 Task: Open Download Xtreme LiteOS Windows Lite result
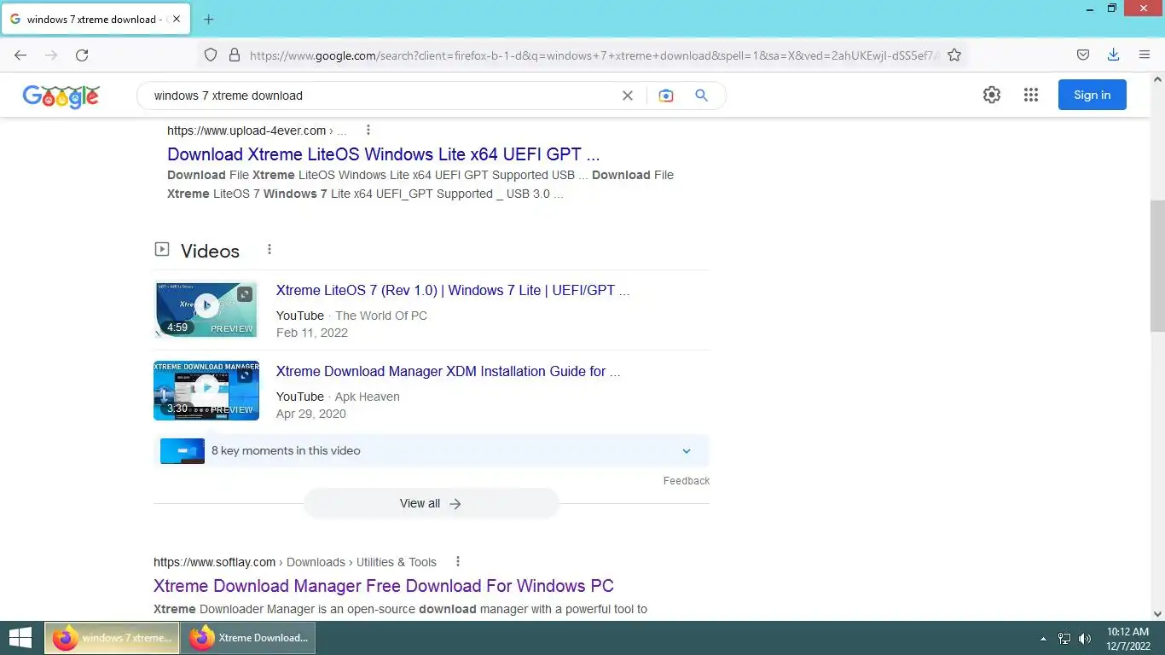pos(384,154)
